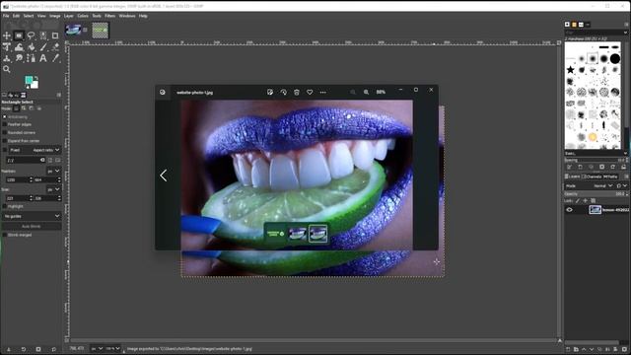Select the Free Select lasso tool
Image resolution: width=631 pixels, height=355 pixels.
click(31, 35)
